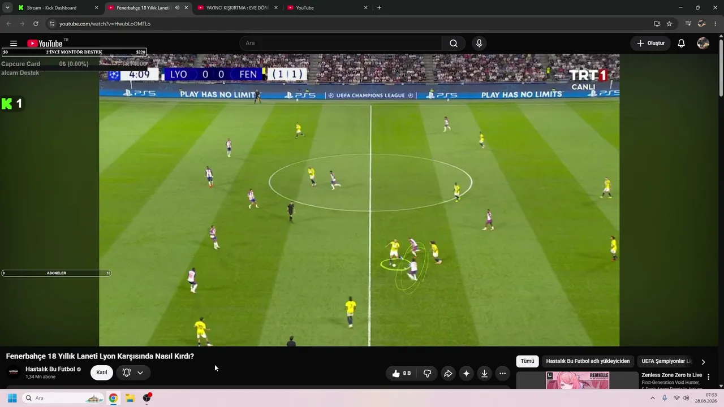Share the video using the arrow icon

tap(448, 373)
